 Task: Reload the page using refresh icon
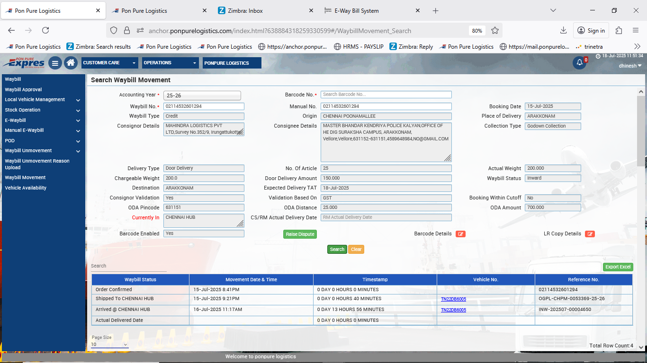[45, 30]
